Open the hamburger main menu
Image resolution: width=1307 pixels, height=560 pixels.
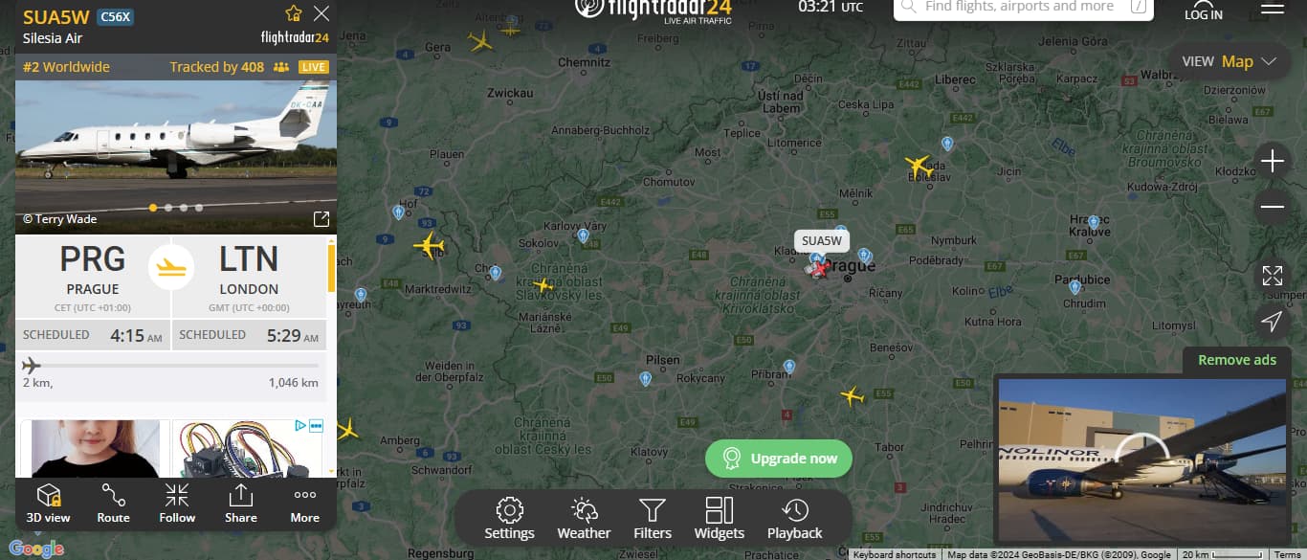(x=1273, y=8)
